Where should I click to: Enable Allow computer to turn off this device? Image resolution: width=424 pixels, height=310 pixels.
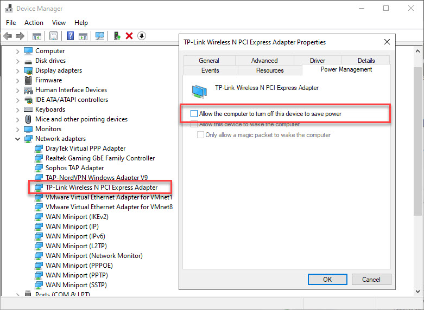[x=194, y=114]
